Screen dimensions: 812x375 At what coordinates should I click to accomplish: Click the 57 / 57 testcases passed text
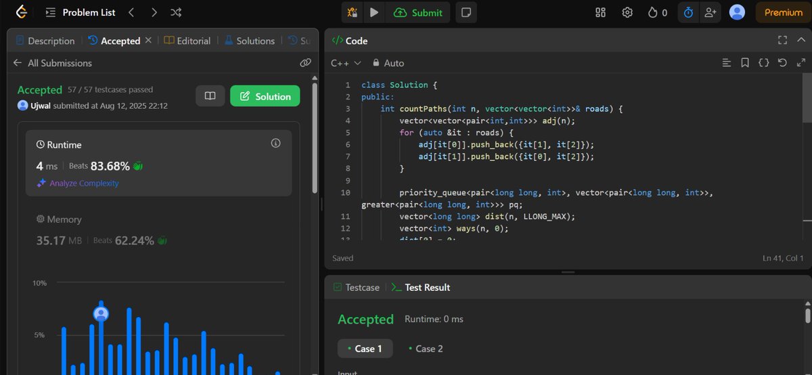[110, 89]
